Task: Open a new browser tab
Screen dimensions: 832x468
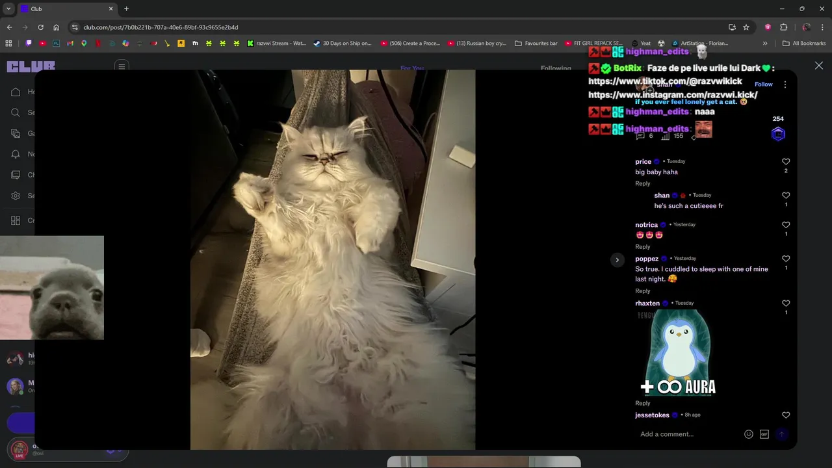Action: click(126, 9)
